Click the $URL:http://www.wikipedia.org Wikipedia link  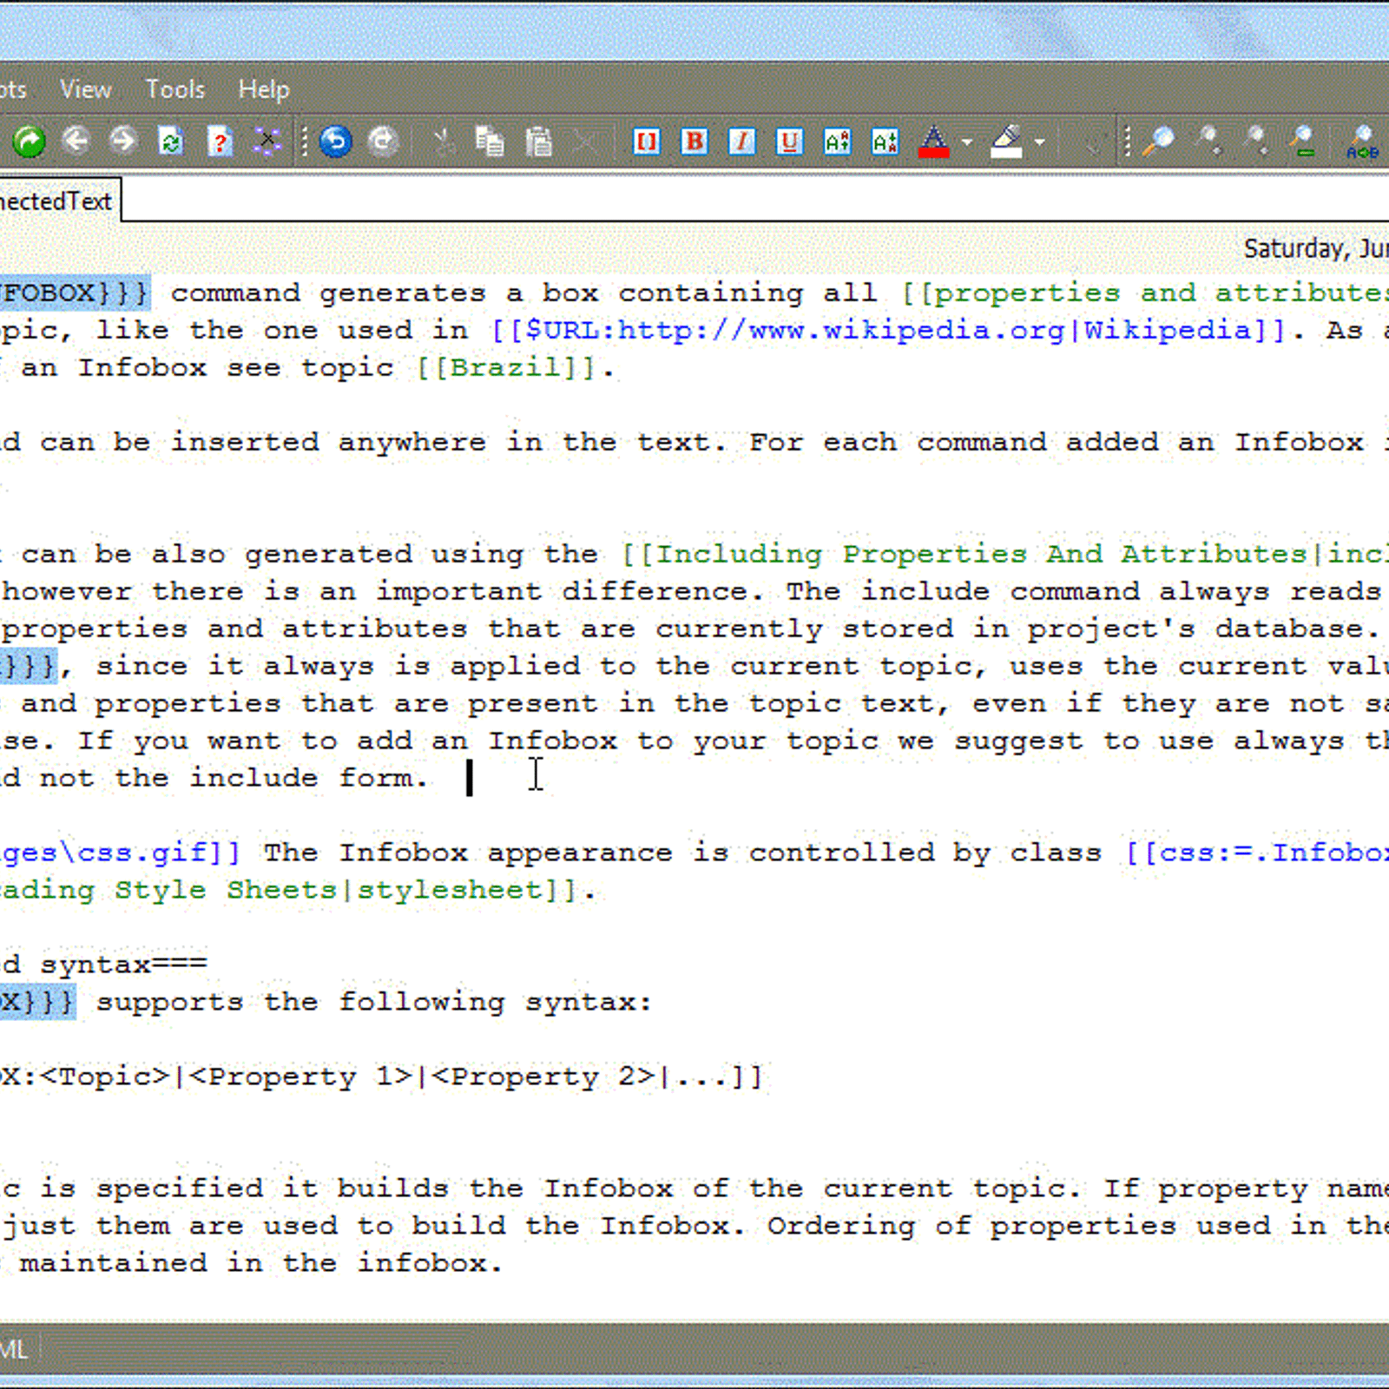coord(887,331)
